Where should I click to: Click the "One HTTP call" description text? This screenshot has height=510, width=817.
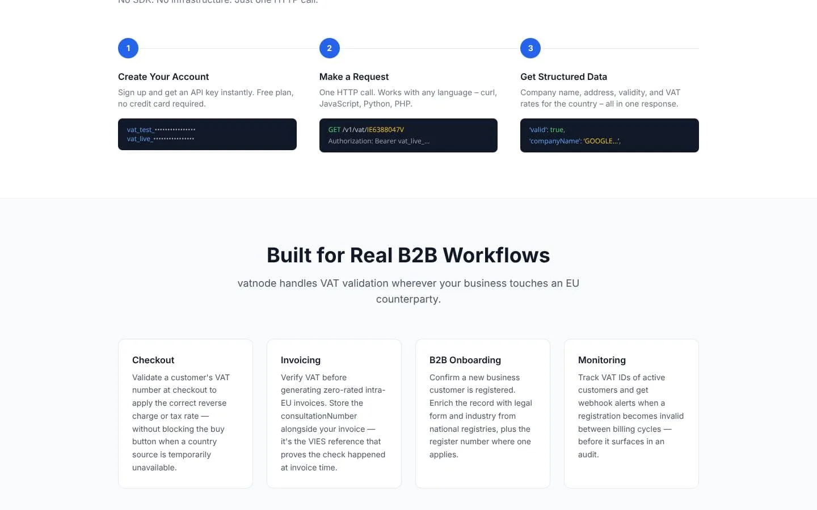pos(408,98)
